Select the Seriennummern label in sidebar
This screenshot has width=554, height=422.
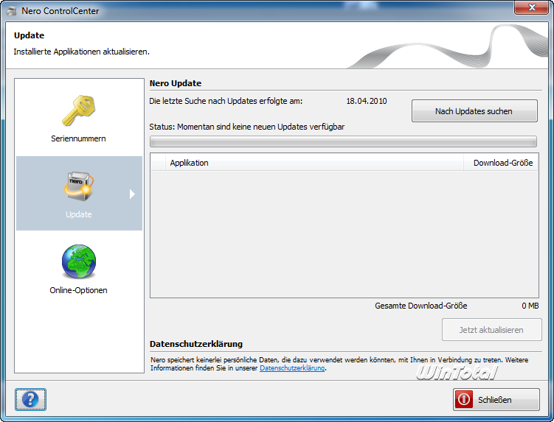tap(78, 138)
